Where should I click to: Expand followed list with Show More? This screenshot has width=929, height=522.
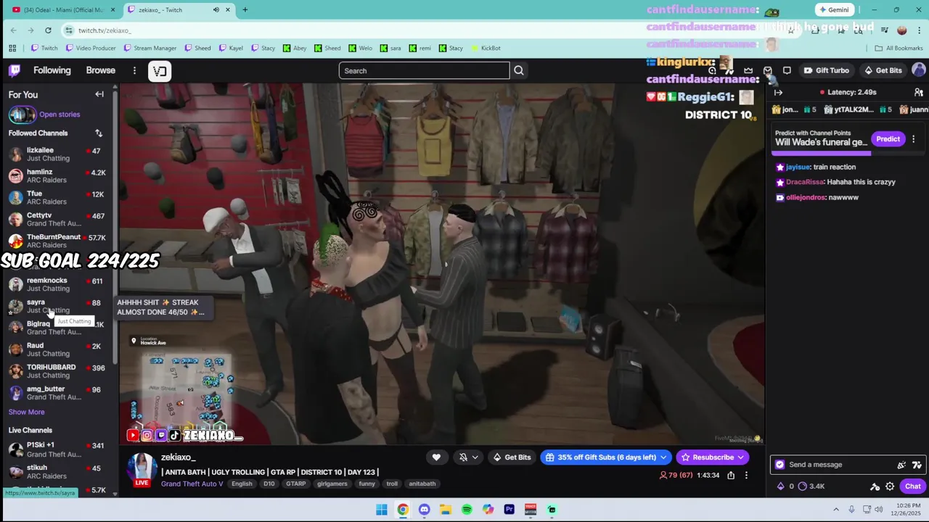(x=26, y=412)
